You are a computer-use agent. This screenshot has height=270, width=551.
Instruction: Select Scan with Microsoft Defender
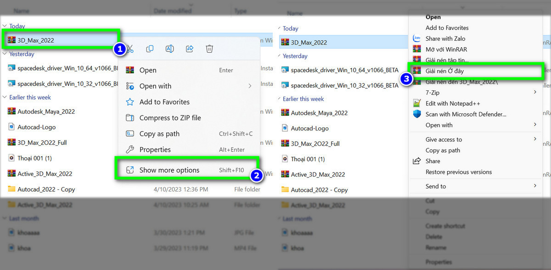click(466, 114)
